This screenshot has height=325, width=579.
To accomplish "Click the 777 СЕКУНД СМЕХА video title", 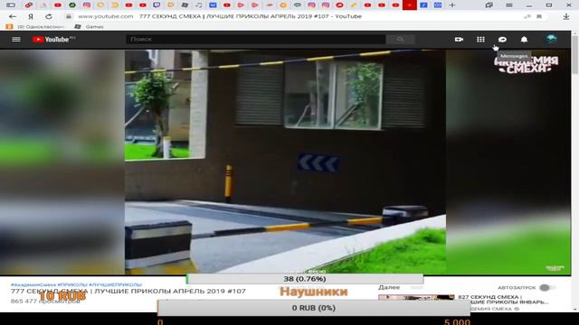I will tap(128, 291).
